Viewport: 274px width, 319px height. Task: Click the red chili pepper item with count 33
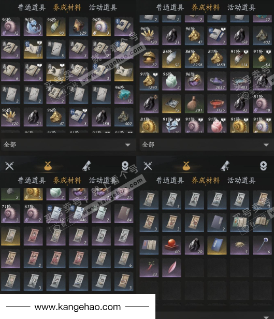tap(149, 268)
